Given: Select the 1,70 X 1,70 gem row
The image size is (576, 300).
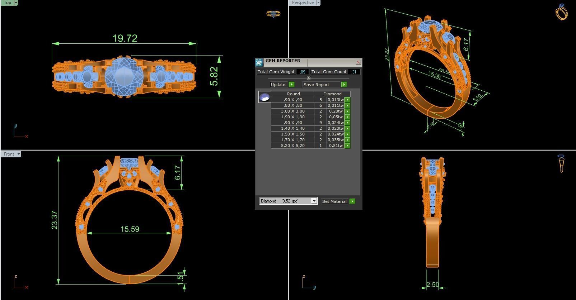Looking at the screenshot, I should point(310,140).
